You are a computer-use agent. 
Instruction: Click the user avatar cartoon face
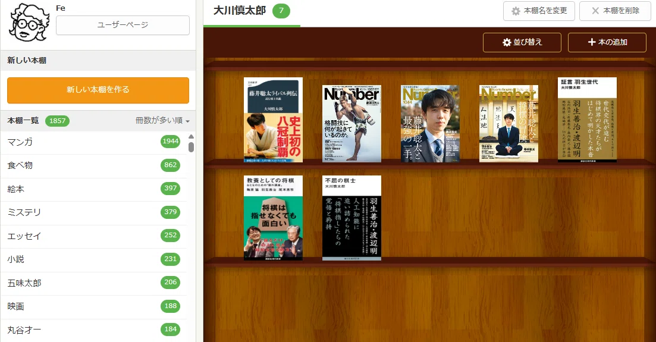[29, 23]
